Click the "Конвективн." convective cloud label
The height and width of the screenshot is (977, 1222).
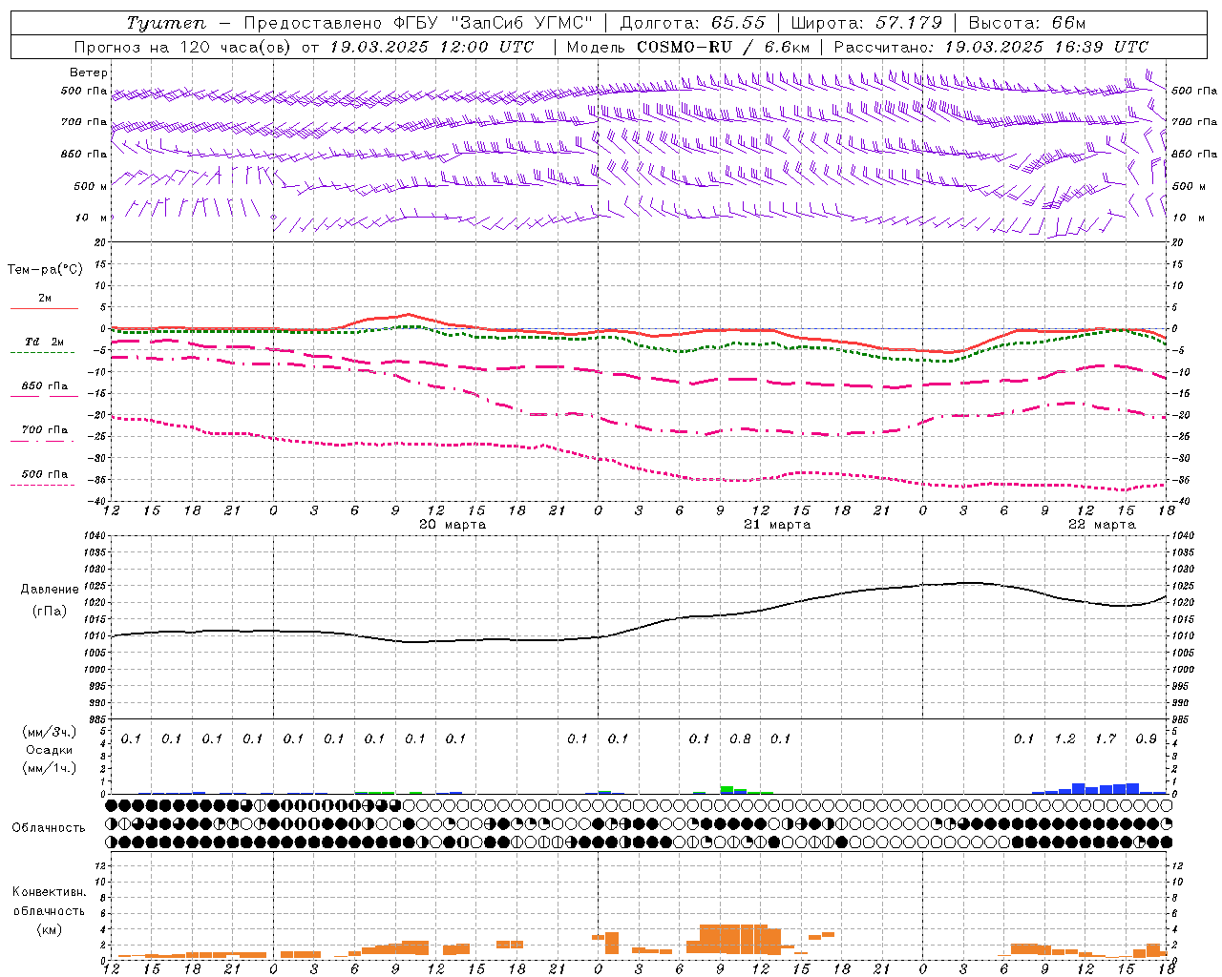[x=50, y=892]
